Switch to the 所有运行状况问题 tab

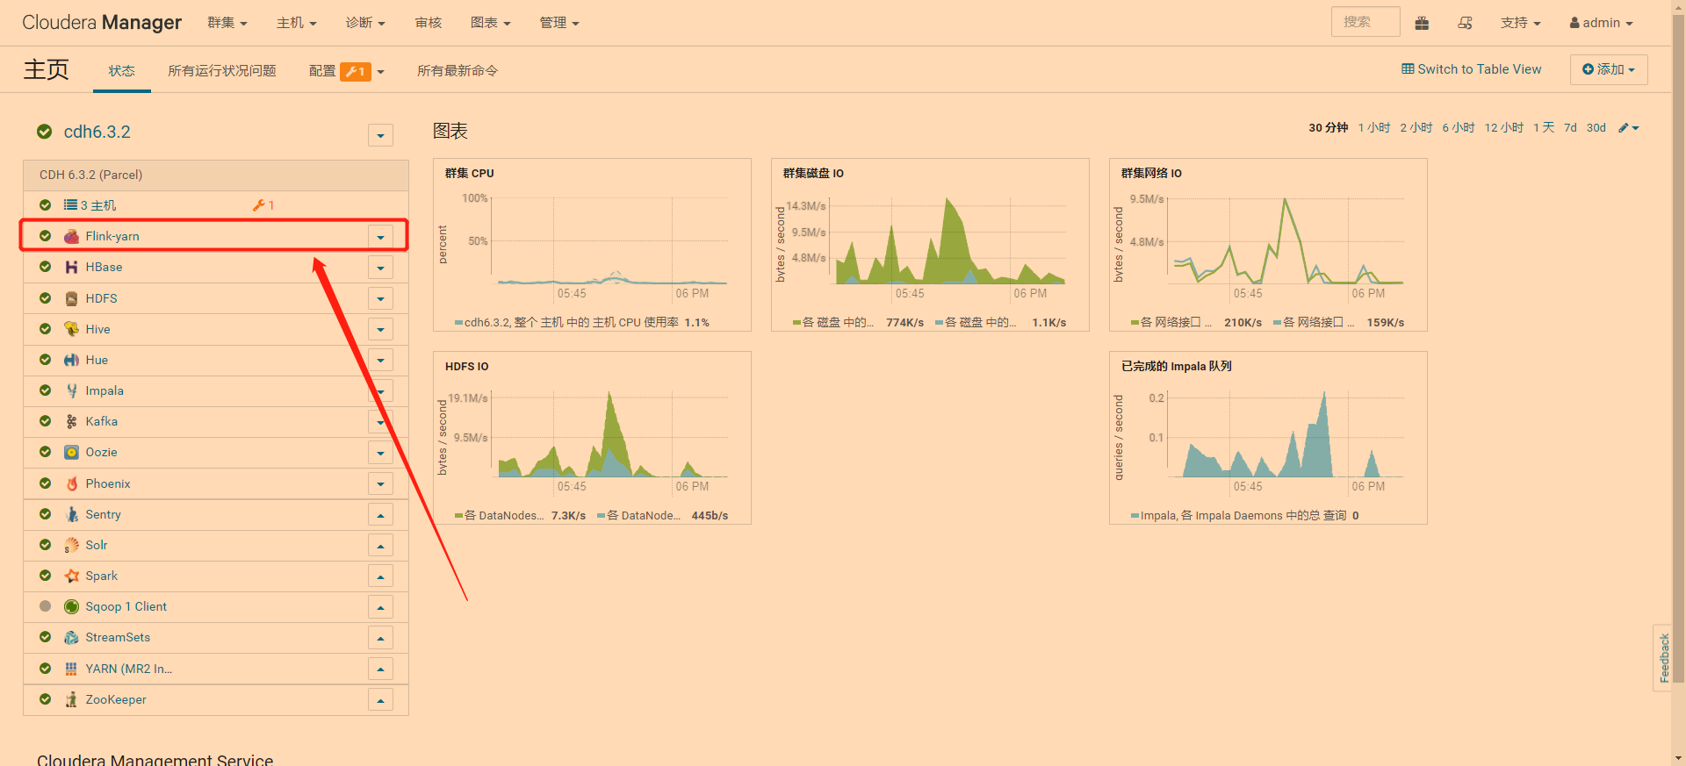click(x=222, y=71)
